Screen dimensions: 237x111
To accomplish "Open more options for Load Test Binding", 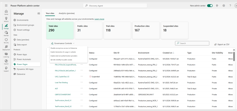I will (82, 82).
